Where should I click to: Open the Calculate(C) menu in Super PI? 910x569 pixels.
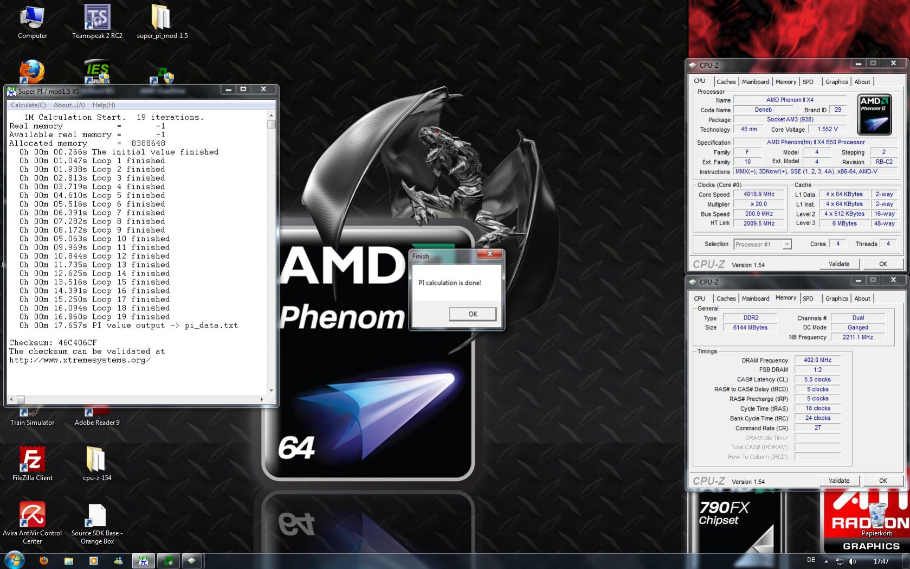tap(29, 105)
